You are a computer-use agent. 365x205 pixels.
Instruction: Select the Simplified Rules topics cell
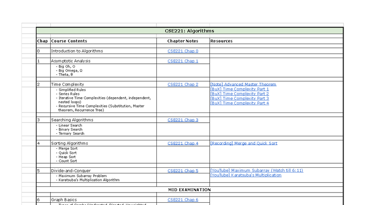[103, 100]
